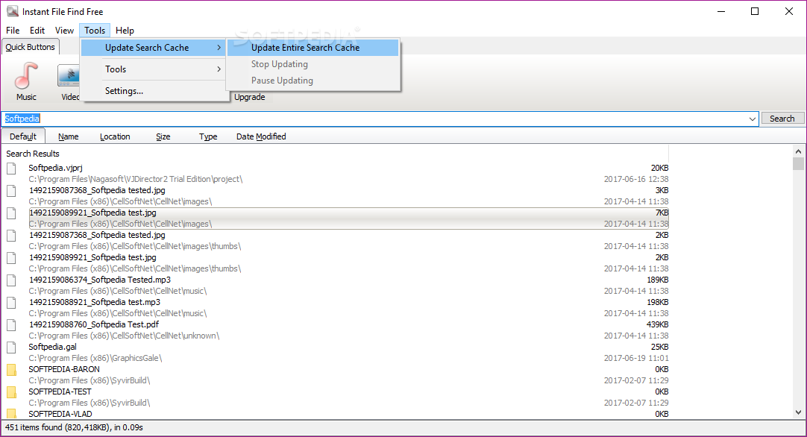Choose Update Entire Search Cache
Viewport: 807px width, 437px height.
point(313,48)
